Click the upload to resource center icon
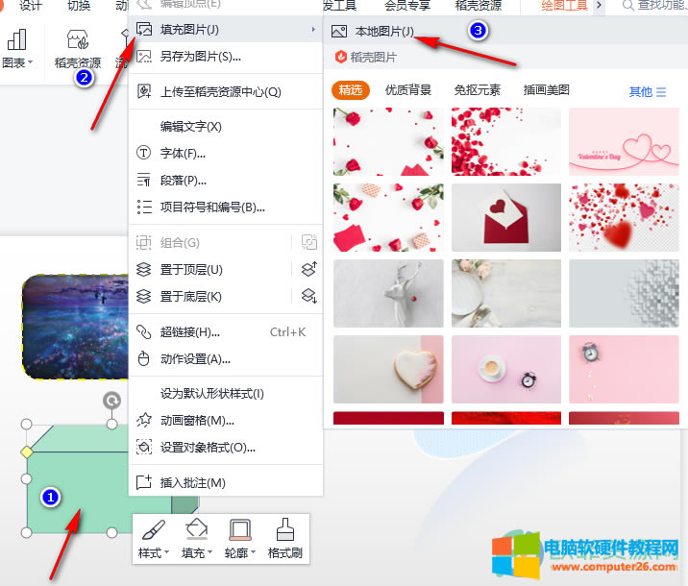688x586 pixels. coord(143,91)
